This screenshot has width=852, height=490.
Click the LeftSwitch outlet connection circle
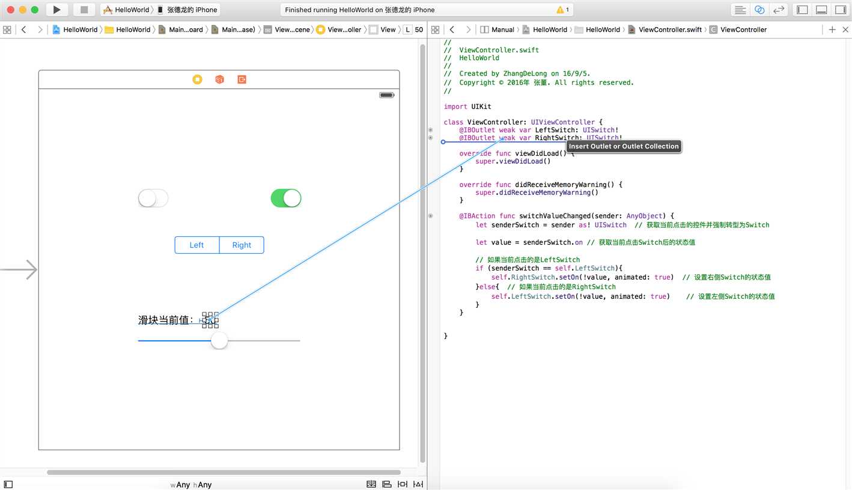point(430,130)
